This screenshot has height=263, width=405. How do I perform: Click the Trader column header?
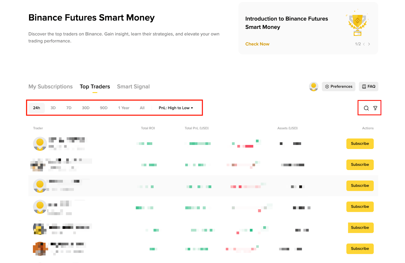(38, 128)
